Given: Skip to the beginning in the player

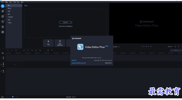Looking at the screenshot, I should [142, 46].
